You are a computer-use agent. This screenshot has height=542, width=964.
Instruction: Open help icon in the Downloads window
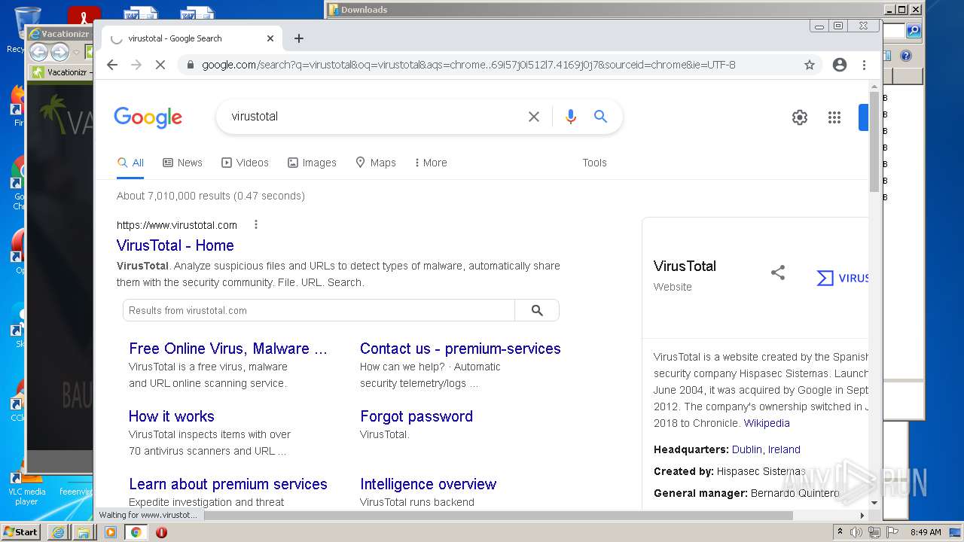click(x=906, y=56)
